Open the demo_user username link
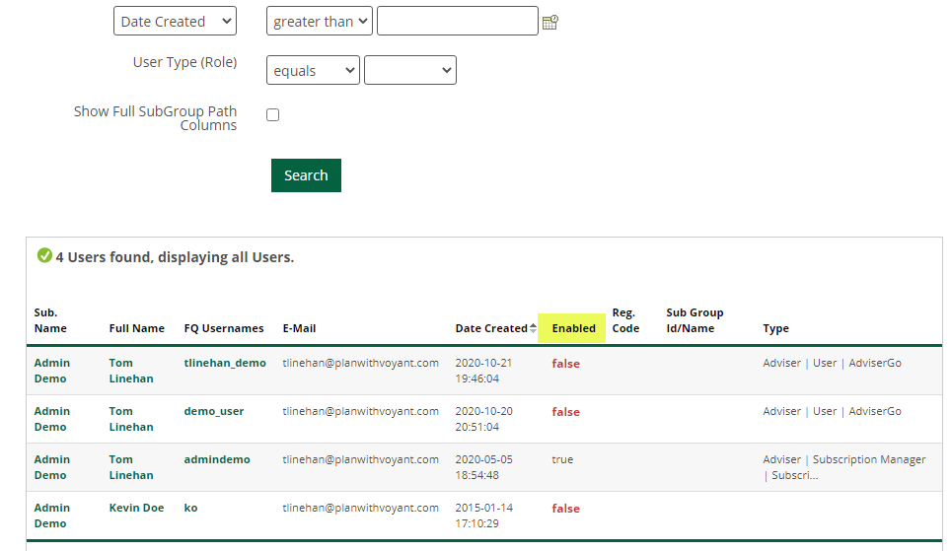This screenshot has width=950, height=551. point(214,411)
